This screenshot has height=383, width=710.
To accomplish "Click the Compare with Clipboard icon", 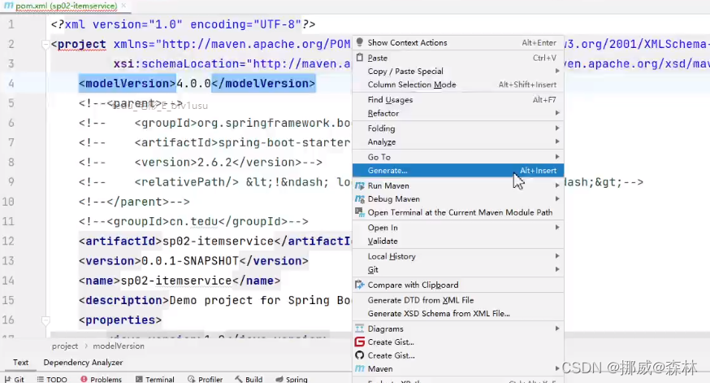I will click(360, 285).
